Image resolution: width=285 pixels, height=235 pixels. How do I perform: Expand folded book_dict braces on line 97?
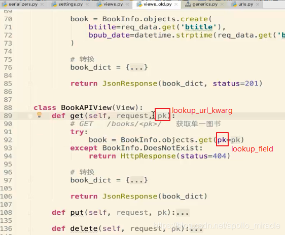(x=137, y=180)
